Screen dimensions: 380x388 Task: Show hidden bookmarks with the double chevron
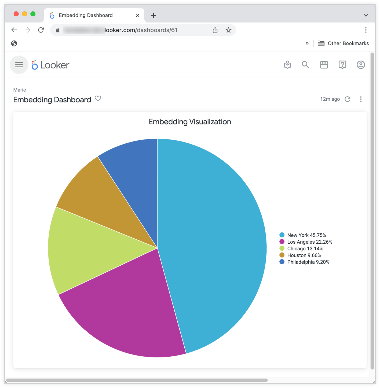point(307,43)
